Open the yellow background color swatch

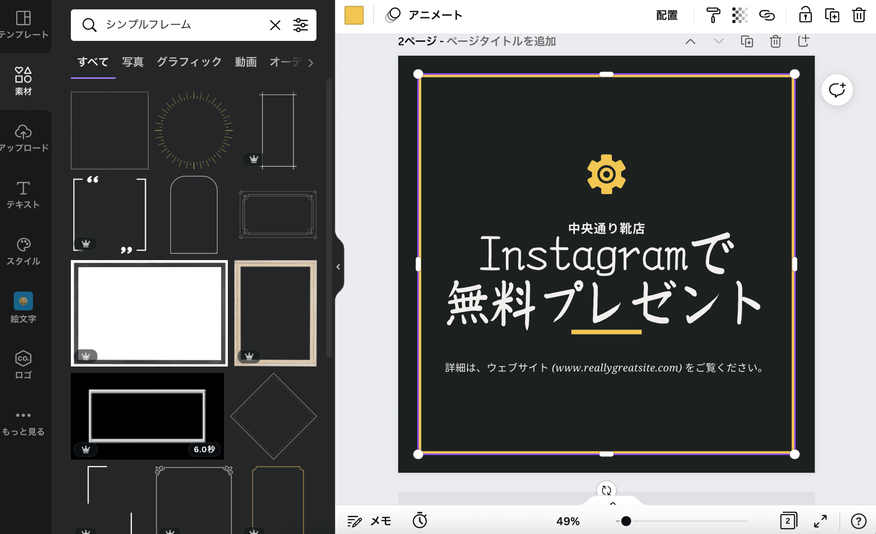(x=354, y=15)
